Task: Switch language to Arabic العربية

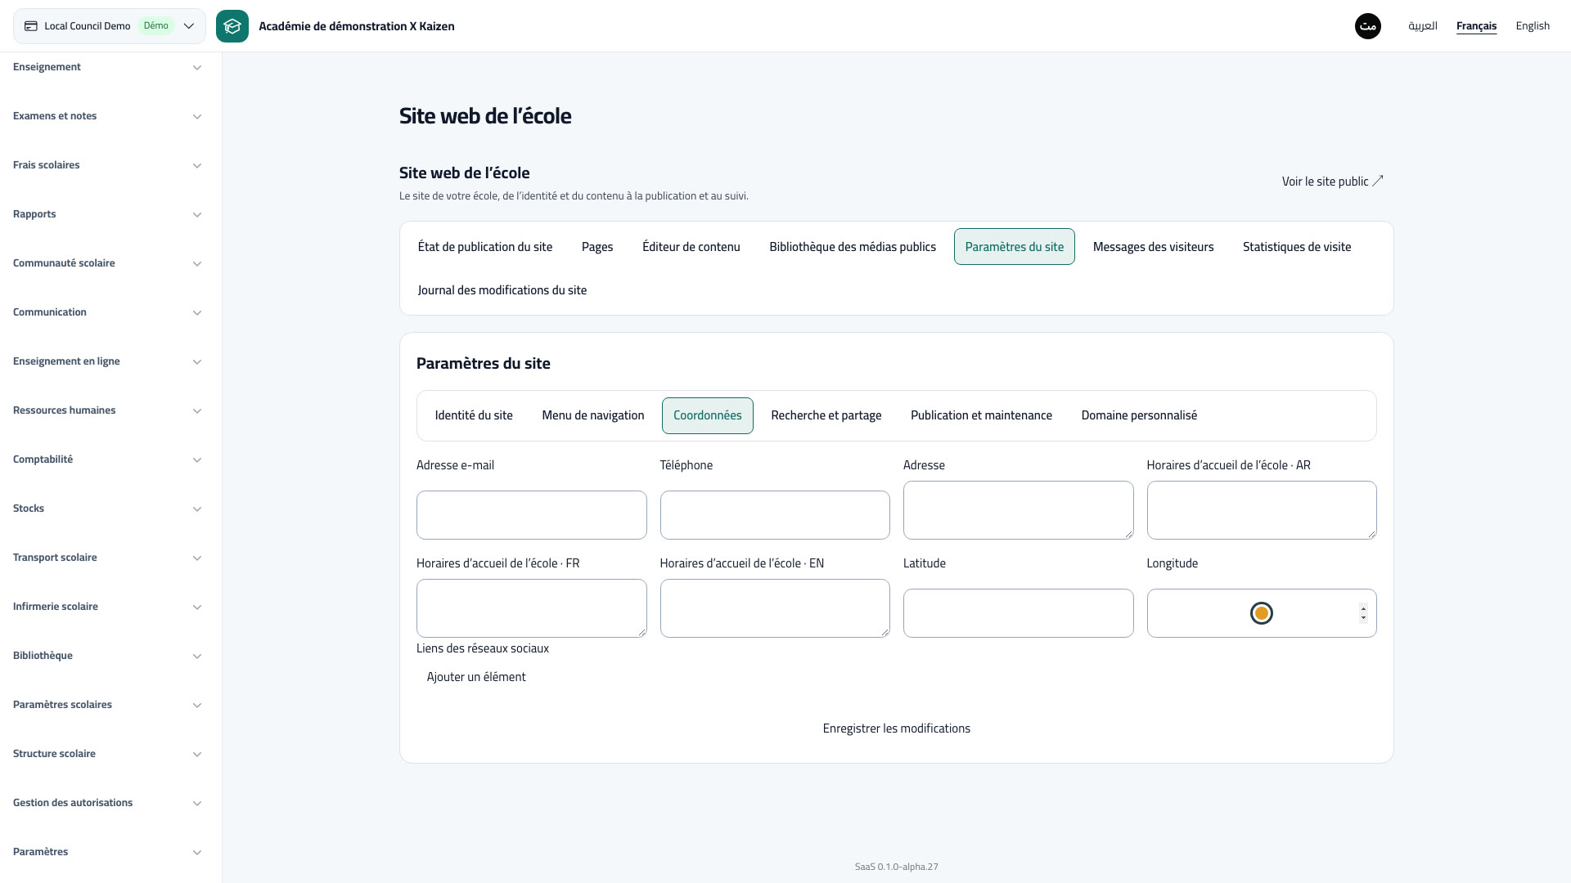Action: coord(1422,26)
